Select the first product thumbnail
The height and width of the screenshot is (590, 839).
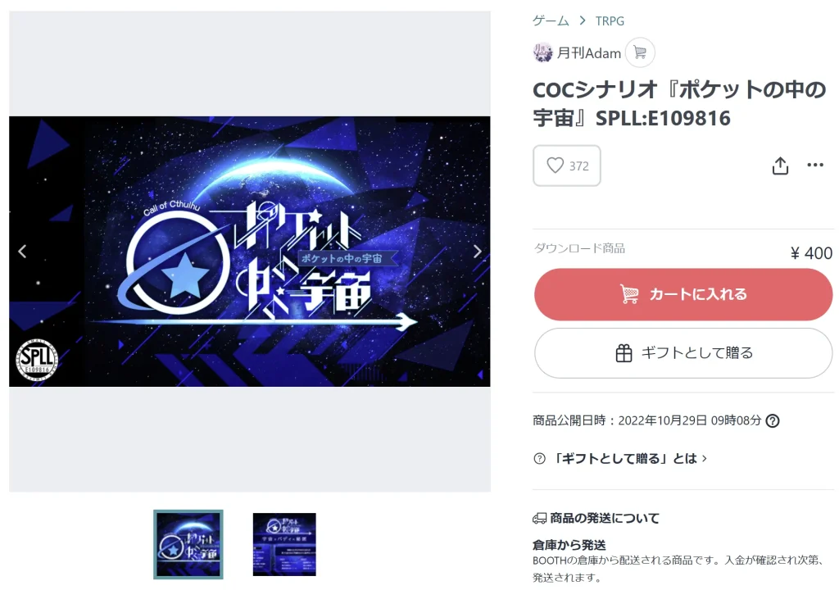[188, 544]
